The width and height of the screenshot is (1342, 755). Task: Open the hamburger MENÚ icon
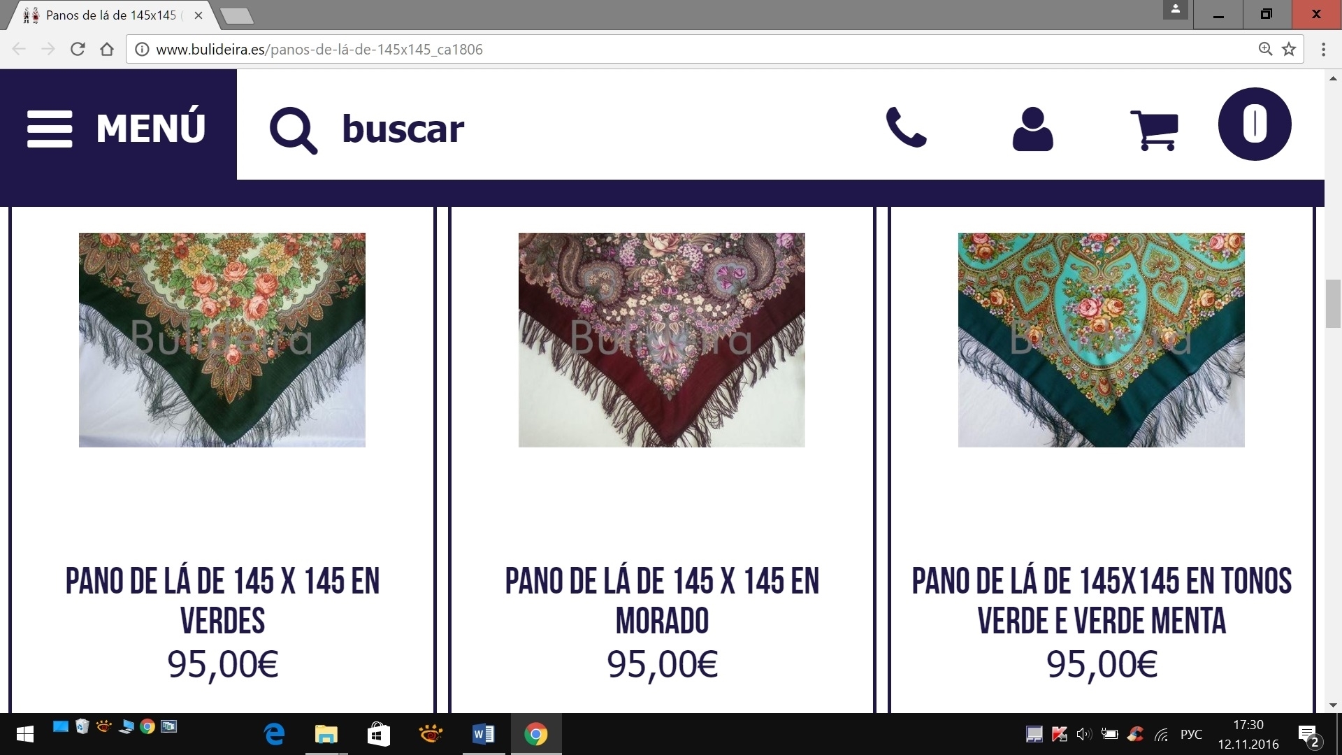coord(50,129)
